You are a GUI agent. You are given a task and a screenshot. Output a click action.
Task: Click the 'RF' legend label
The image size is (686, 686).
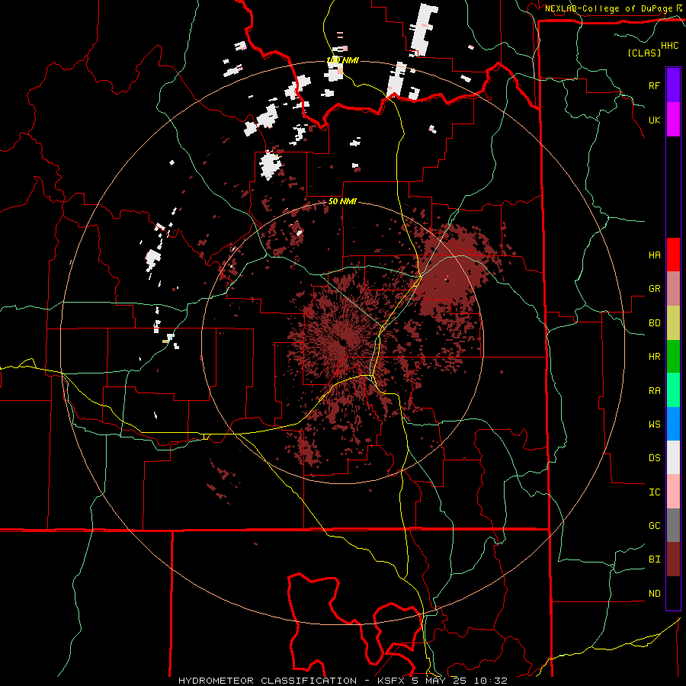pyautogui.click(x=654, y=85)
